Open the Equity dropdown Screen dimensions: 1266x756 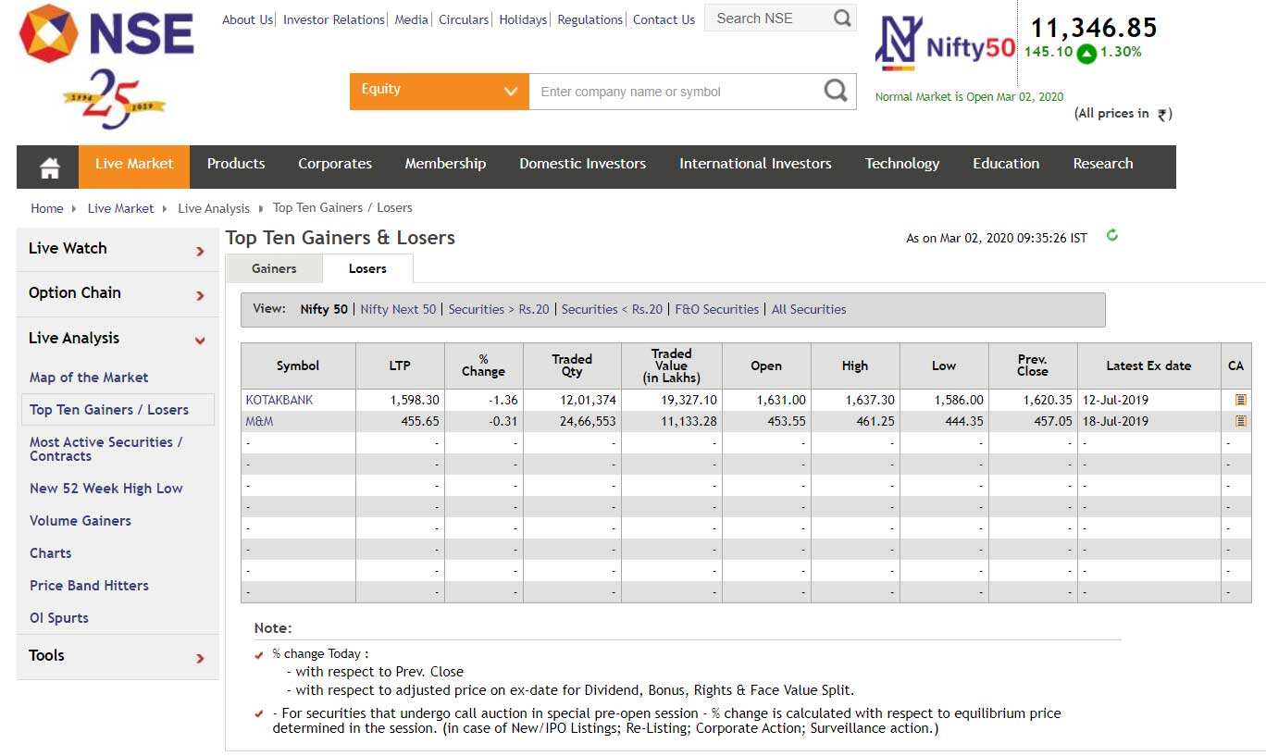pos(439,91)
